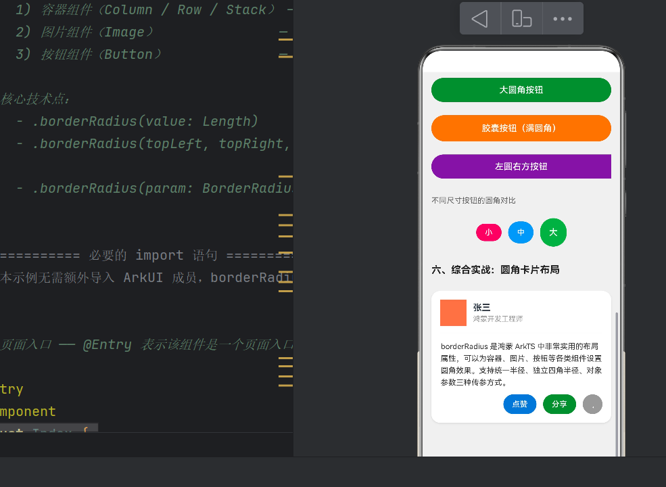Click the heading 六、综合实战：圆角卡片布局

coord(495,270)
